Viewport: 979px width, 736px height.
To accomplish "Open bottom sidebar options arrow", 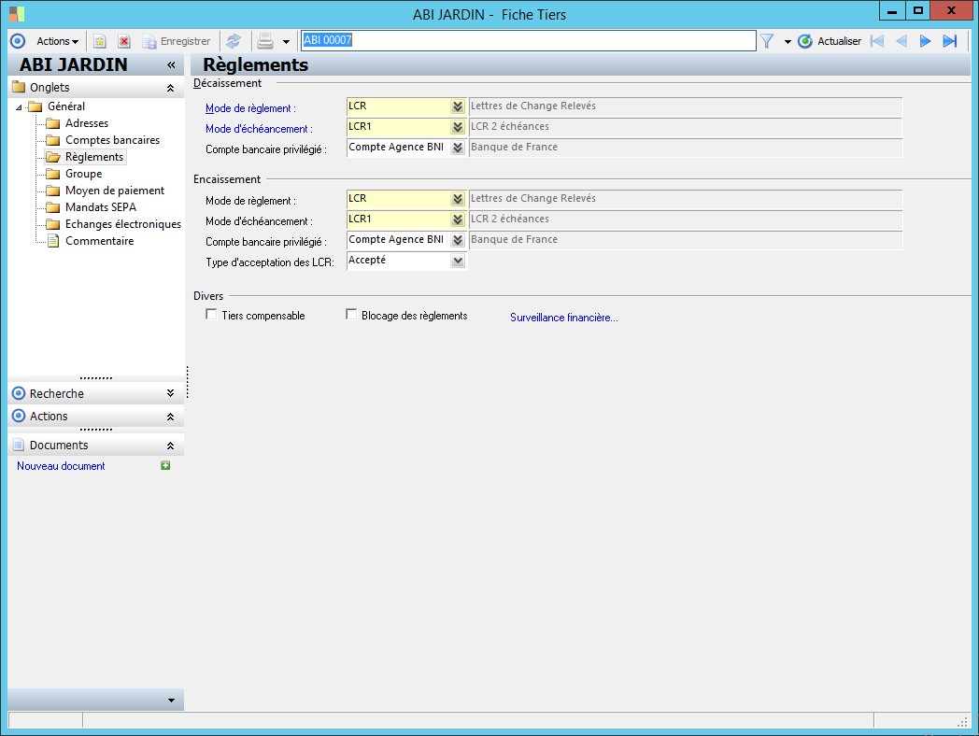I will coord(171,701).
